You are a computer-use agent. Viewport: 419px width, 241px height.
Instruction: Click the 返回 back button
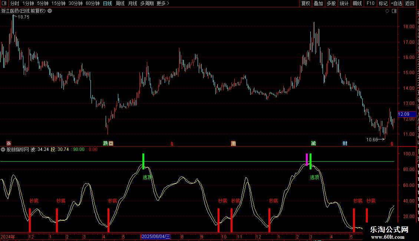tap(409, 3)
